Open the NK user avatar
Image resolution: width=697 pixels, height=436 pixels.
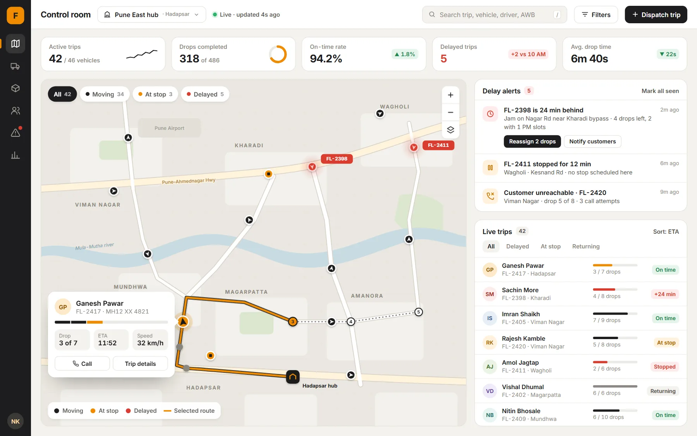tap(15, 421)
